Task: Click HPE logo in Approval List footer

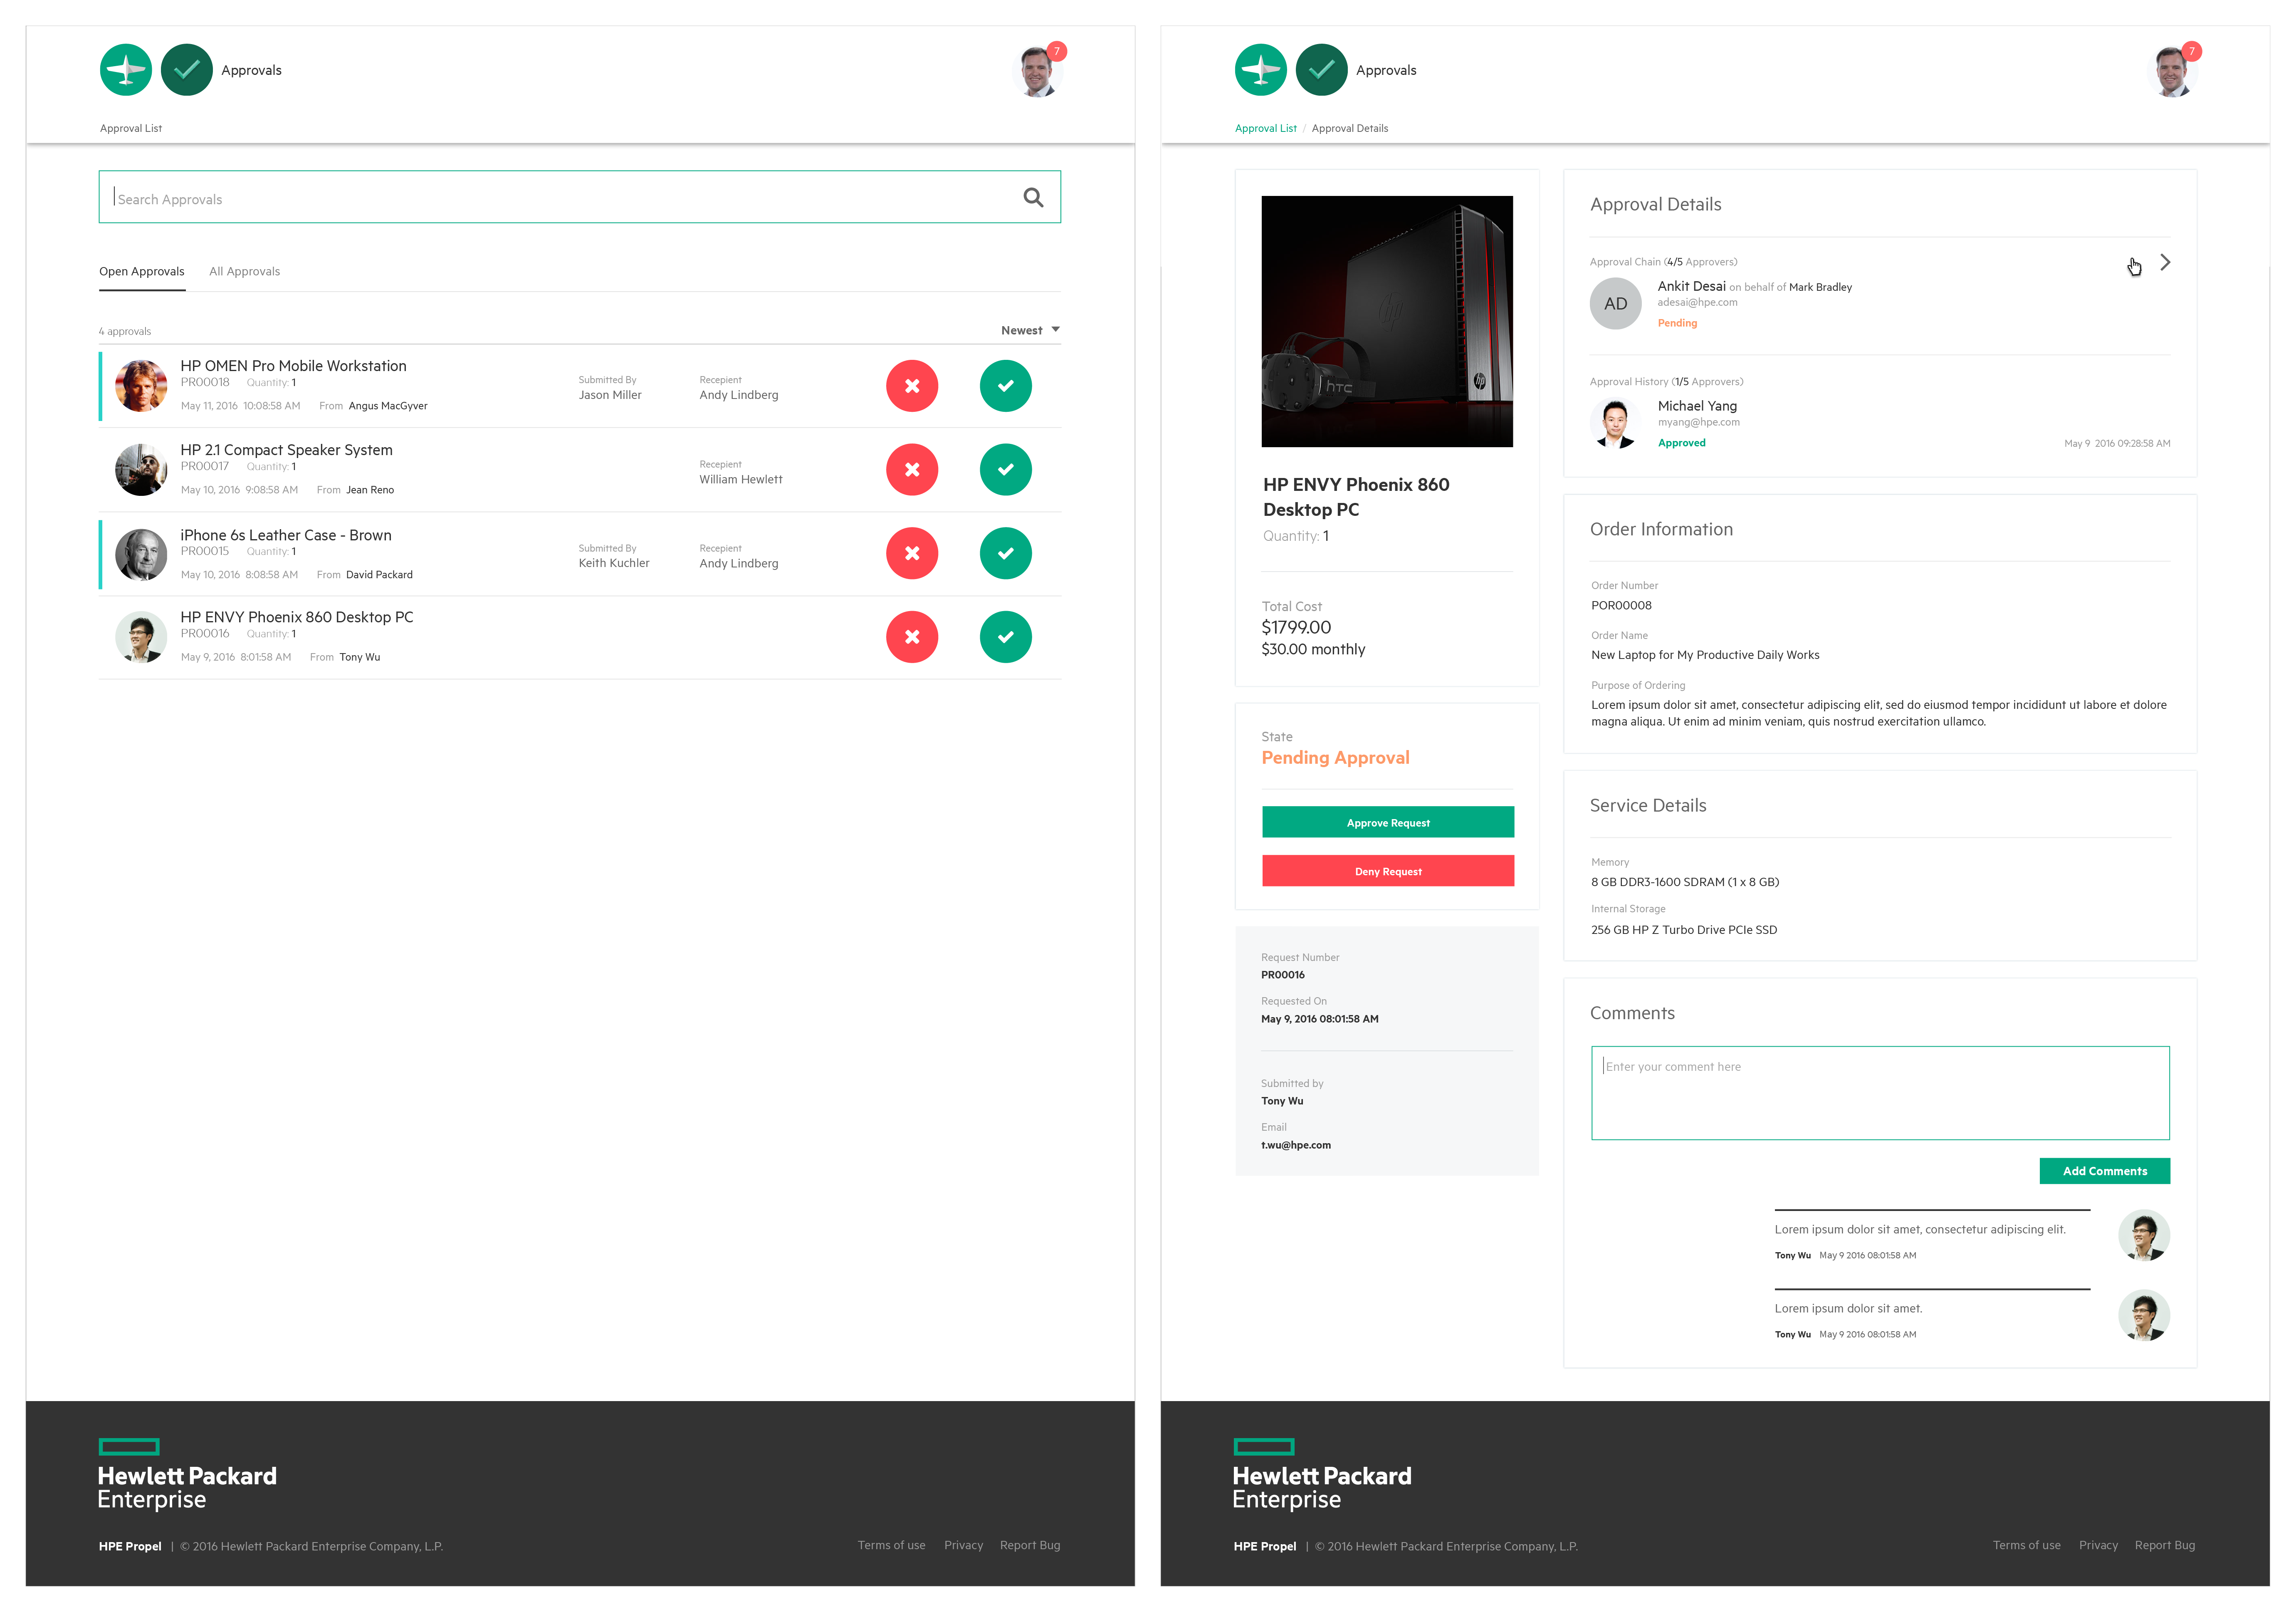Action: click(x=187, y=1474)
